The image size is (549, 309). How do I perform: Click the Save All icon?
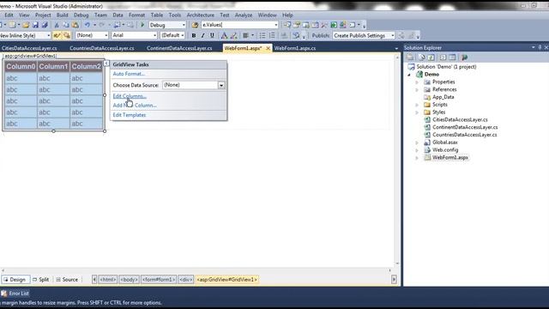tap(45, 25)
